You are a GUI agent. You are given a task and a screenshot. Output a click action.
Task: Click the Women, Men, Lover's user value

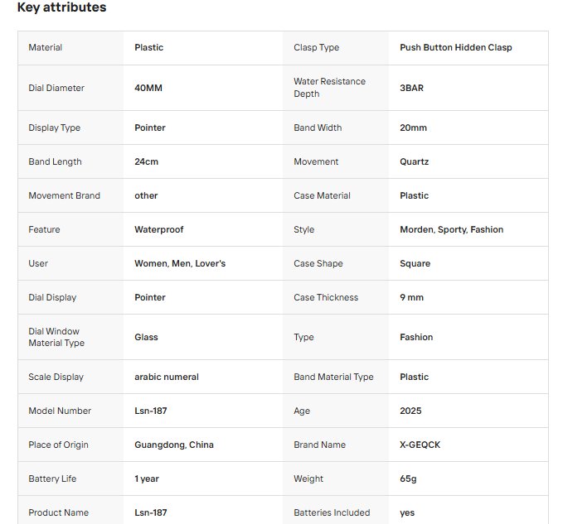click(x=180, y=263)
